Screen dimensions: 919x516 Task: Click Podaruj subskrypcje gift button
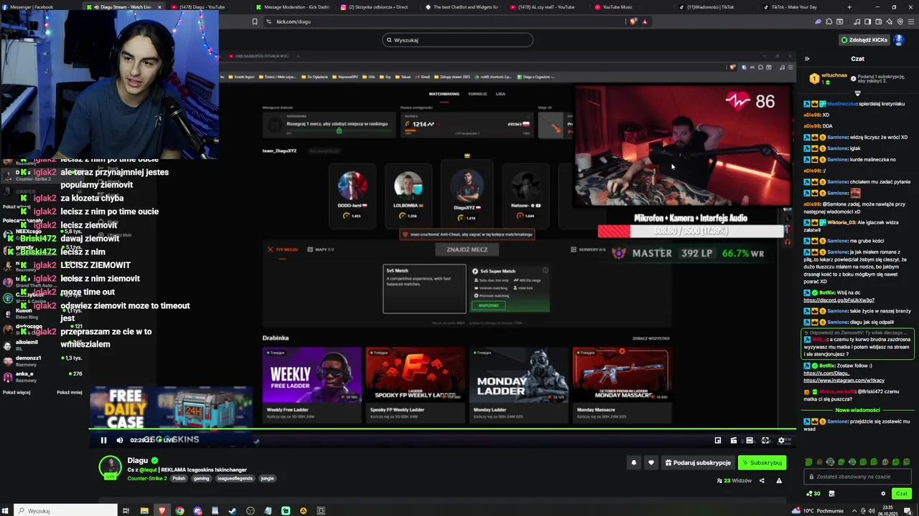pyautogui.click(x=698, y=463)
